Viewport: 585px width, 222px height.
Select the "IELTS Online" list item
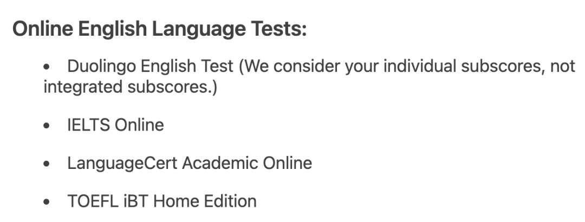[x=115, y=125]
